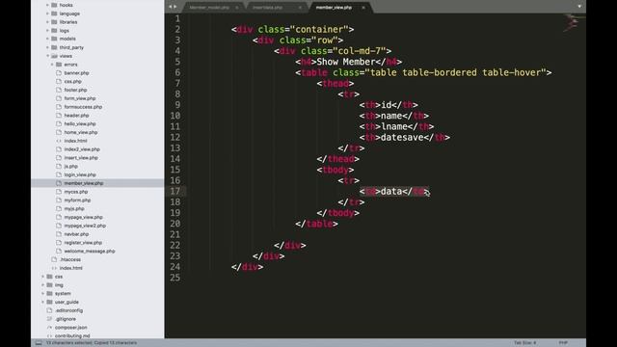Image resolution: width=617 pixels, height=347 pixels.
Task: Expand the system folder arrow
Action: point(42,293)
